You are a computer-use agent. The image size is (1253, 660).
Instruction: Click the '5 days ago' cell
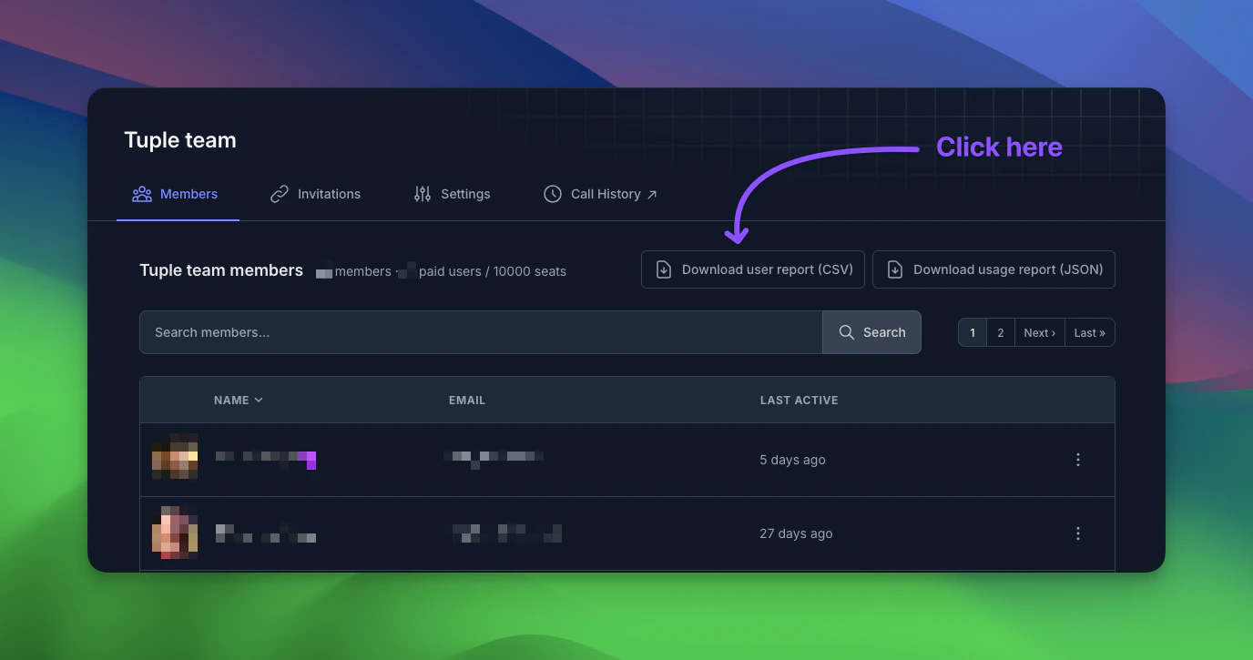792,460
